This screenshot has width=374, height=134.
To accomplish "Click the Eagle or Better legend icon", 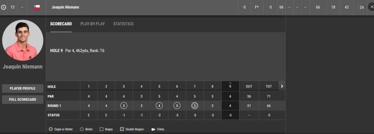I will pos(51,129).
